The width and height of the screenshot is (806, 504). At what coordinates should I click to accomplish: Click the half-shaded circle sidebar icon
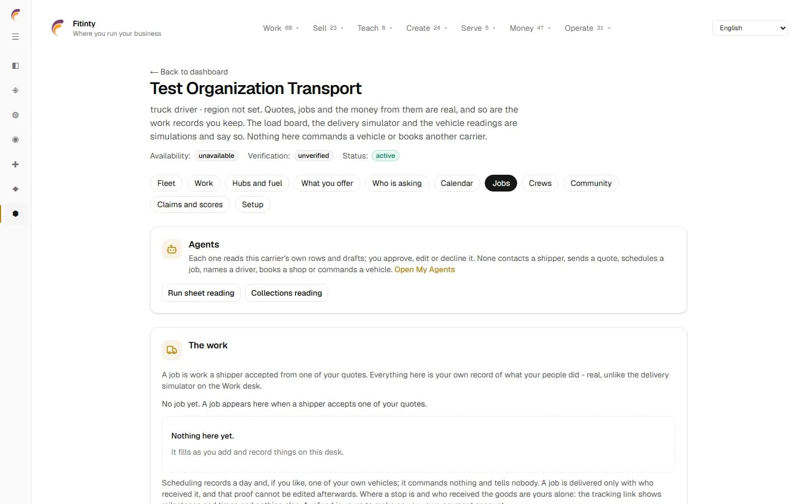point(16,115)
